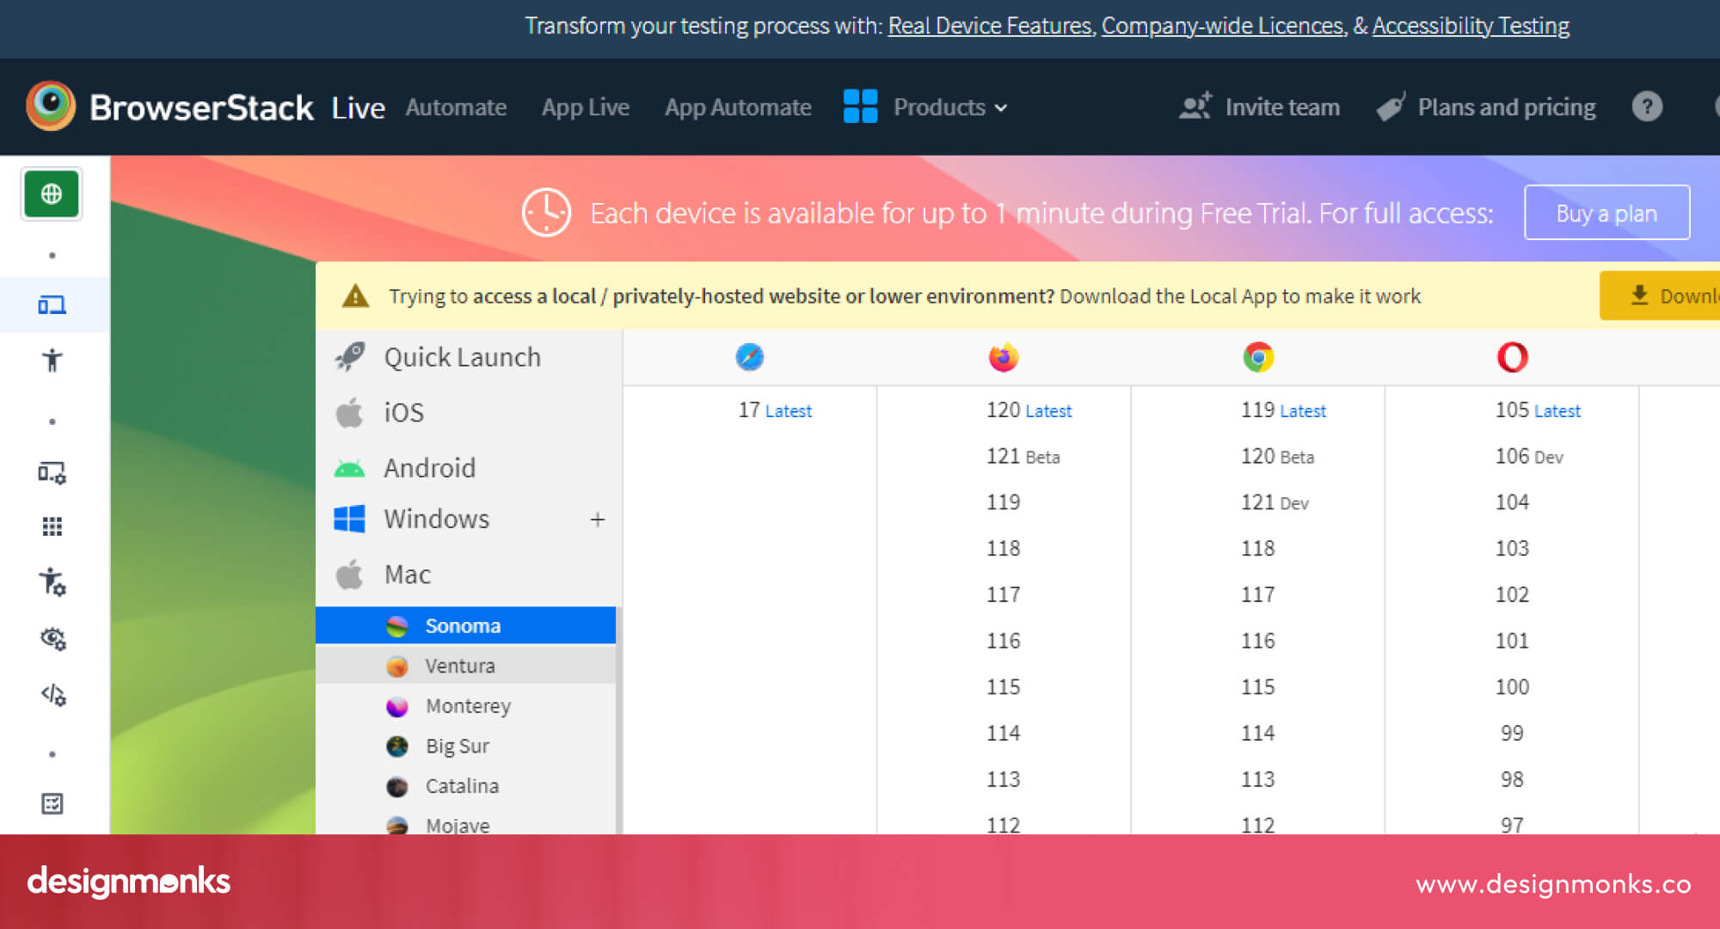Click the accessibility person icon in sidebar
Image resolution: width=1720 pixels, height=929 pixels.
(52, 361)
